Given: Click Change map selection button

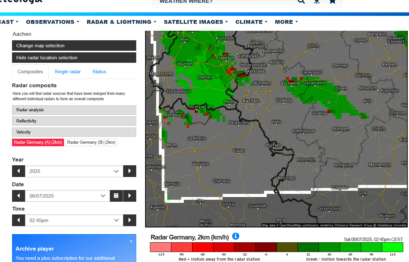Looking at the screenshot, I should (x=74, y=46).
